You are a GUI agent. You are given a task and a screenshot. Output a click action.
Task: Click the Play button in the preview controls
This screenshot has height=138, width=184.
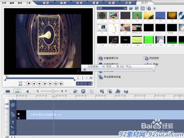coord(29,84)
